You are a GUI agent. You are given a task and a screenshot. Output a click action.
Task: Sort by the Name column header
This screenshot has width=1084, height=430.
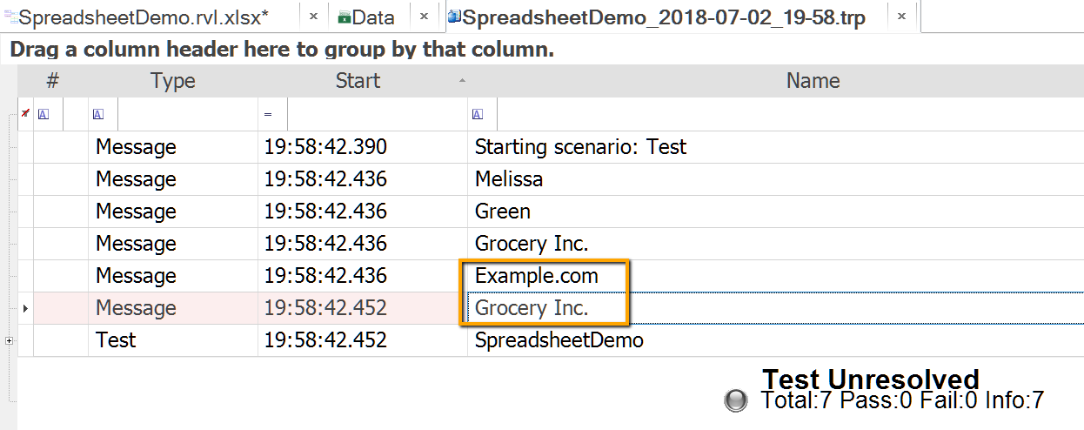click(813, 81)
